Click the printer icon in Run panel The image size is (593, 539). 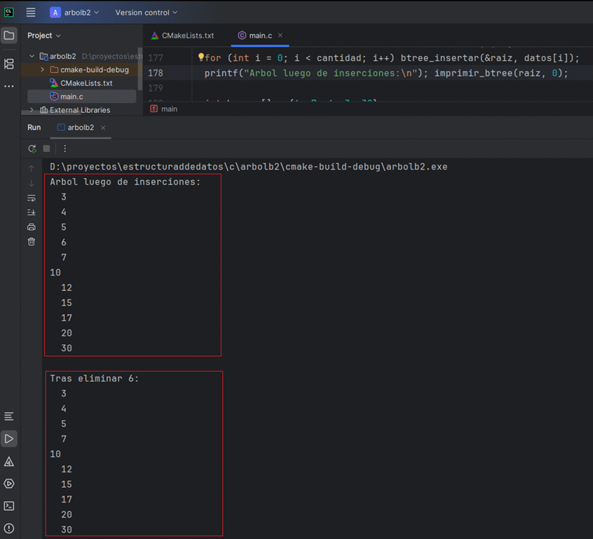[x=32, y=227]
